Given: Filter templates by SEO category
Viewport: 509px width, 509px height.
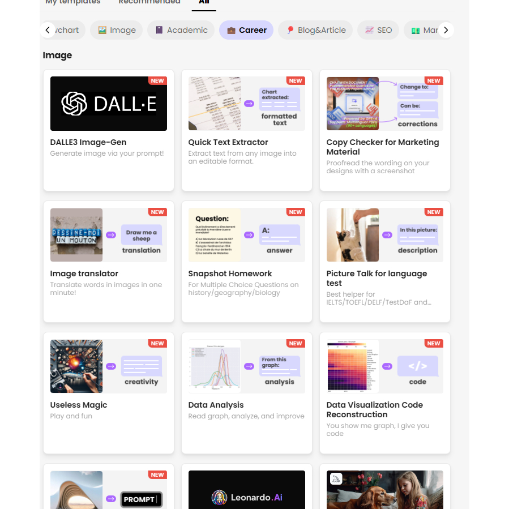Looking at the screenshot, I should tap(378, 30).
